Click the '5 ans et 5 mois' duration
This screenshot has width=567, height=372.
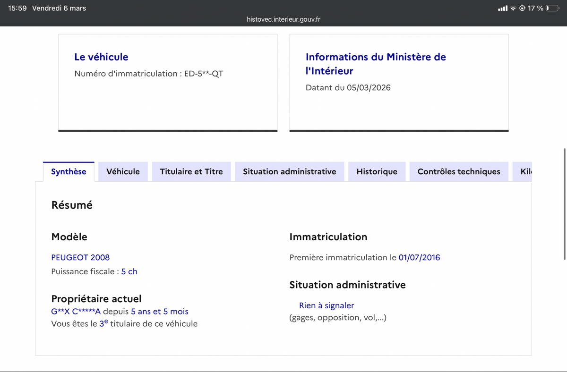coord(159,312)
